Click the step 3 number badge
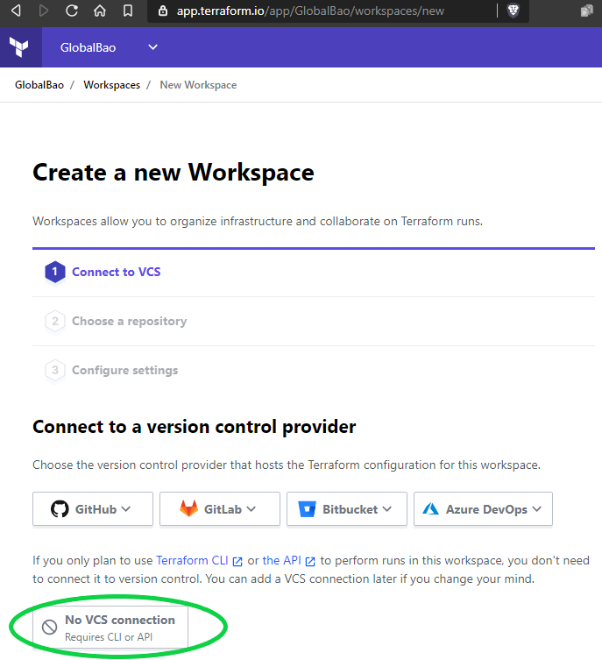This screenshot has height=660, width=602. [55, 371]
